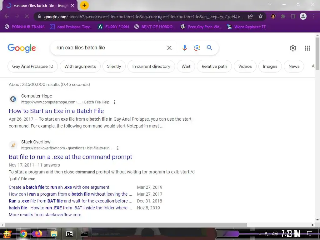Submit search with the magnifier icon
Screen dimensions: 320x240
[209, 48]
